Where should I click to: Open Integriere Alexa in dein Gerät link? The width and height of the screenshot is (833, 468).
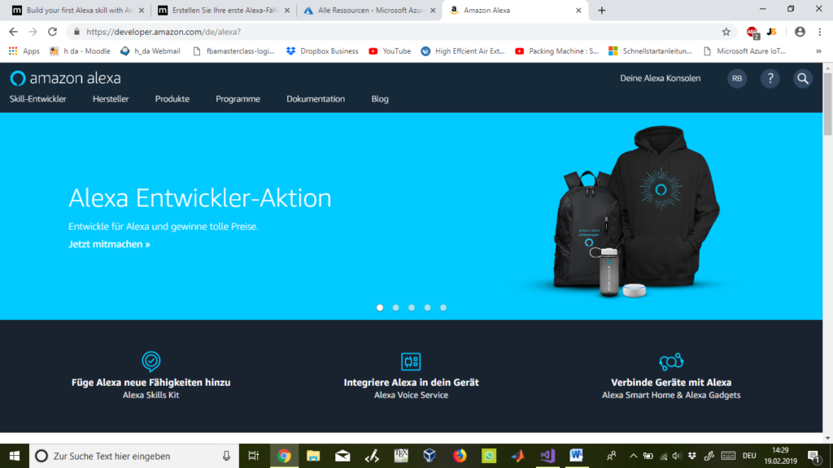(411, 382)
